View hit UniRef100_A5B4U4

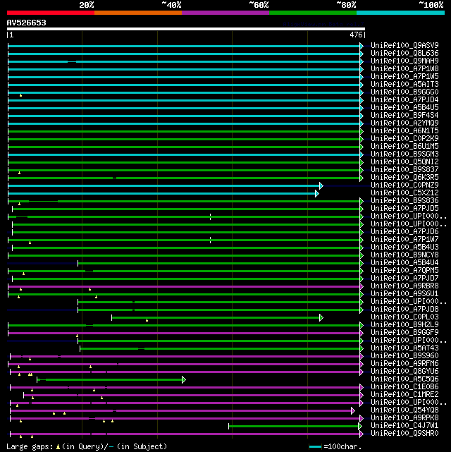point(404,263)
